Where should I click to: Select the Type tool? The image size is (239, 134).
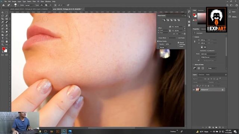(3, 38)
